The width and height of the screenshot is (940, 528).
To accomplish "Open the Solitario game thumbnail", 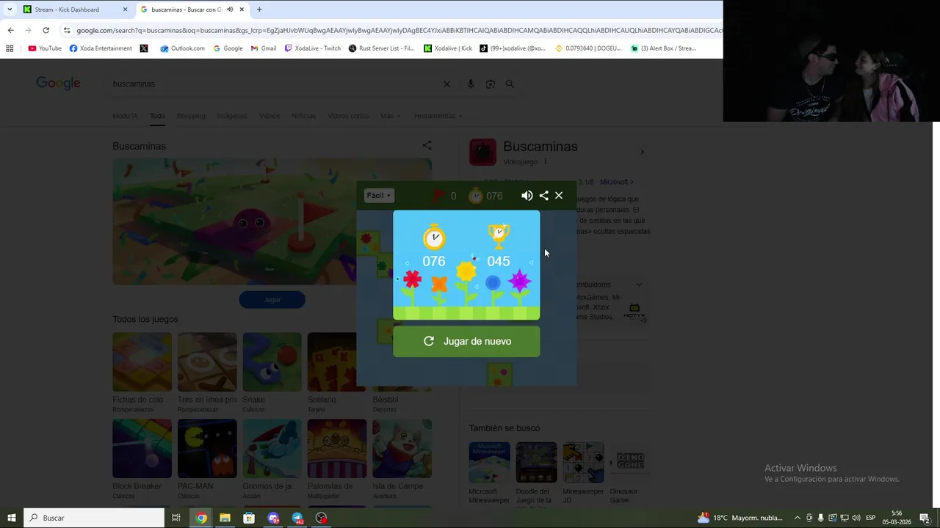I will pyautogui.click(x=337, y=362).
